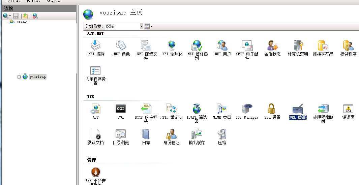Viewport: 359px width, 185px height.
Task: Open the MIME 类型 feature
Action: [x=222, y=112]
